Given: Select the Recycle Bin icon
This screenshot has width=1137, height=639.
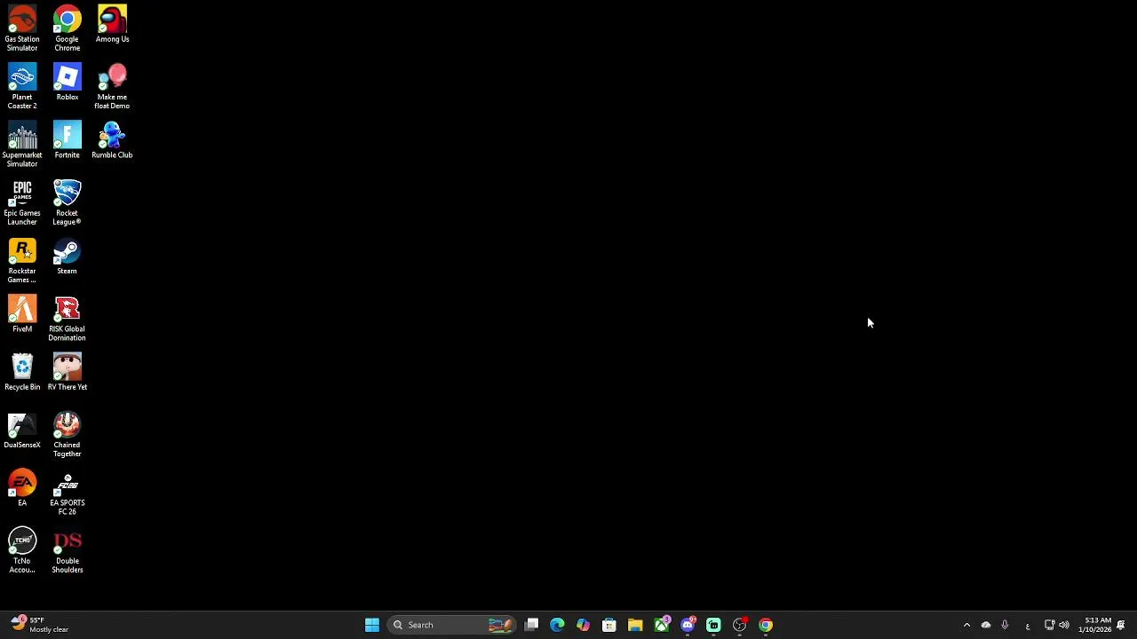Looking at the screenshot, I should (22, 373).
